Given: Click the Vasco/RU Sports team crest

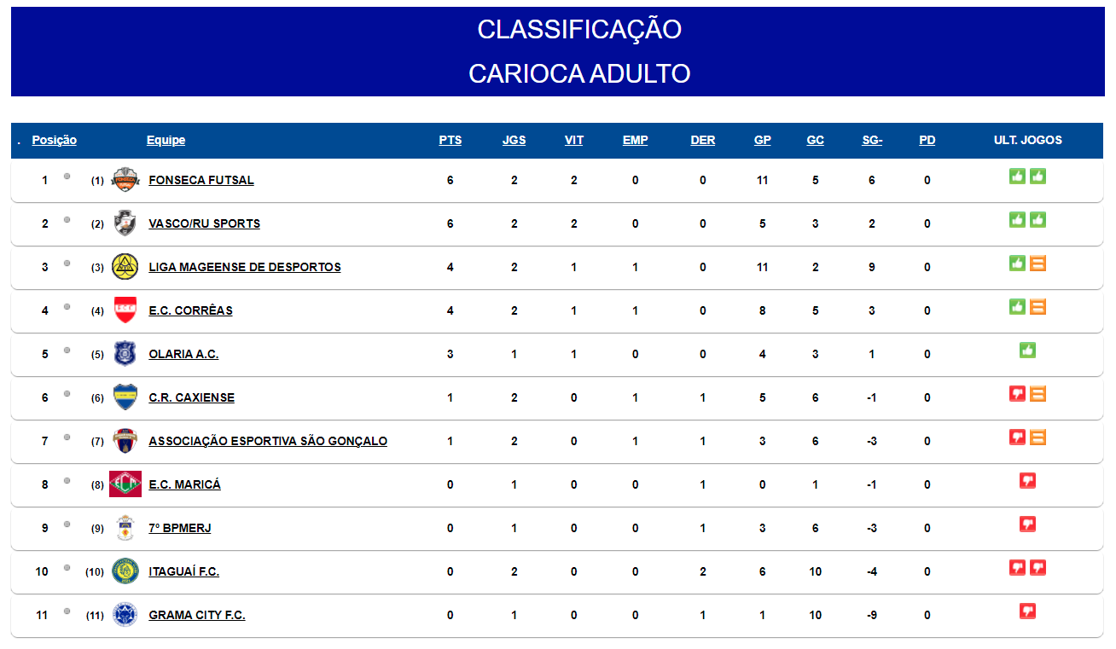Looking at the screenshot, I should click(x=125, y=223).
